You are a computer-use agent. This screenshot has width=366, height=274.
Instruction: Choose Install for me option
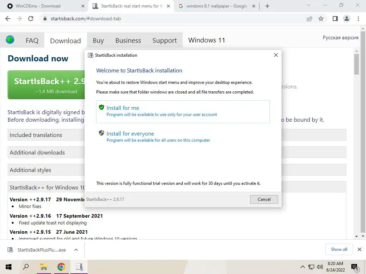click(183, 111)
